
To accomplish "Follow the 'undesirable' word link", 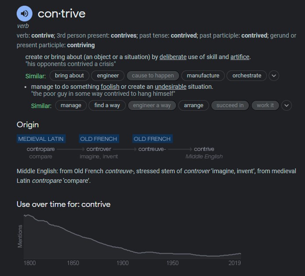I will pos(170,87).
